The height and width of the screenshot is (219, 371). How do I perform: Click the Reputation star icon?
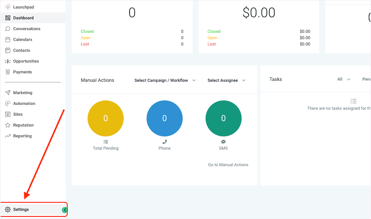click(8, 125)
